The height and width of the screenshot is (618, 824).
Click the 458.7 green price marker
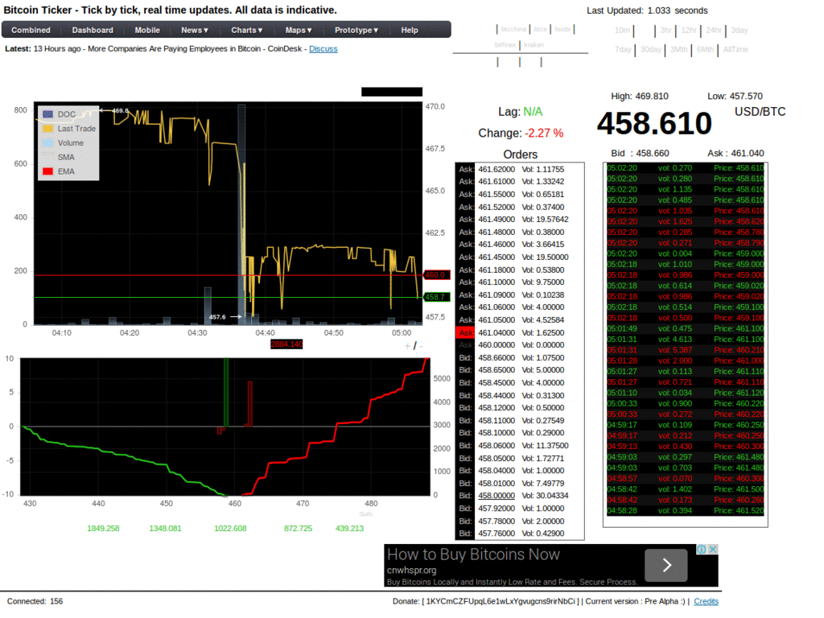point(436,297)
